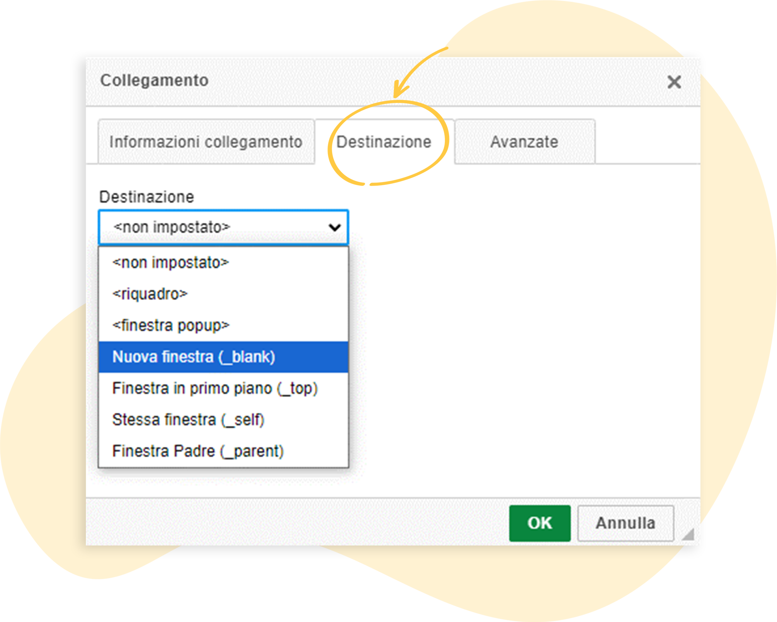The image size is (777, 622).
Task: Click blank footer area left of OK
Action: pos(295,522)
